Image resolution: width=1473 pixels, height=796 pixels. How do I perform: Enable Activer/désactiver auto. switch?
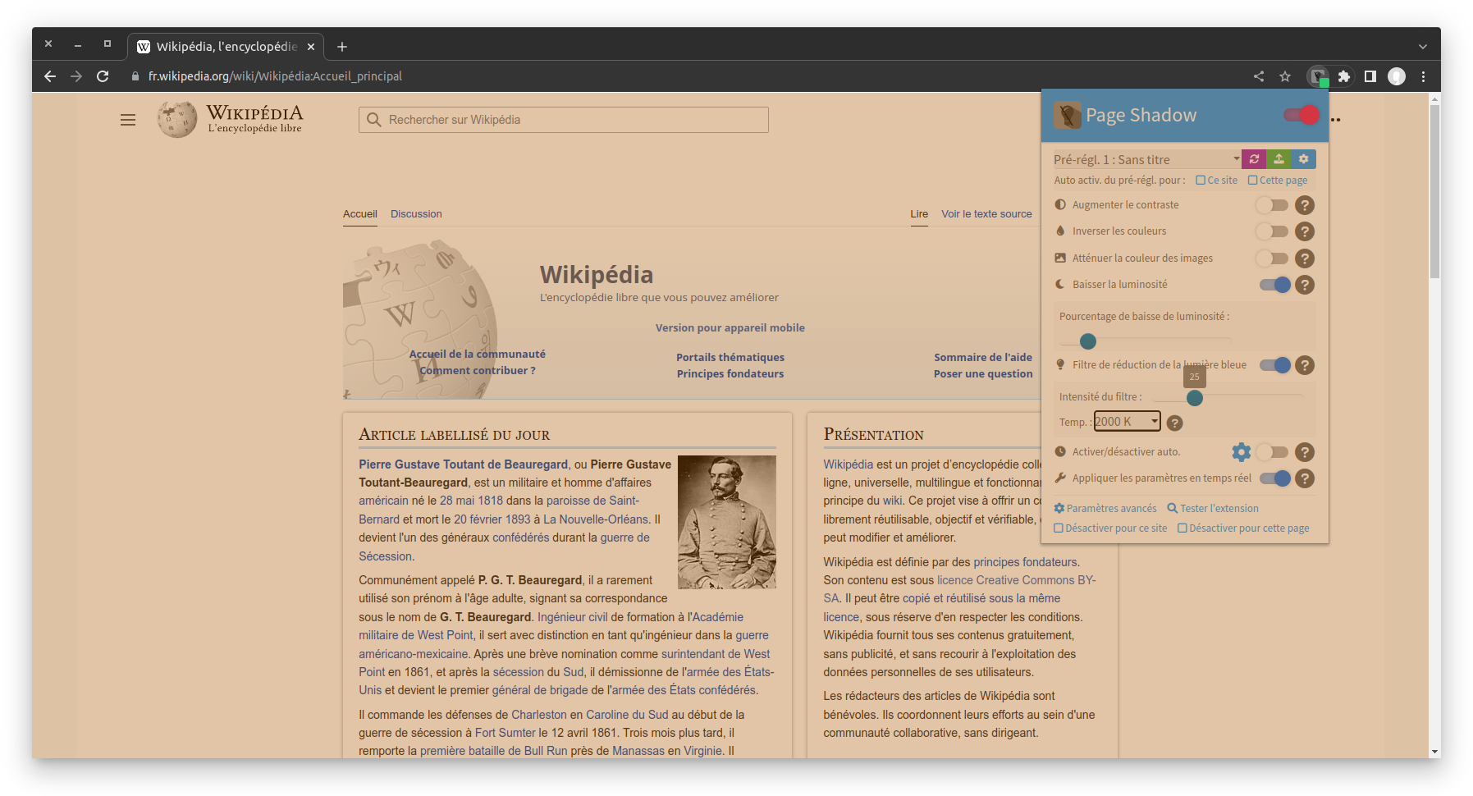[1273, 452]
